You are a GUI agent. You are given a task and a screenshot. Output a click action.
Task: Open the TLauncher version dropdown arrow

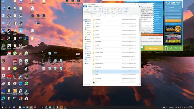pos(142,47)
